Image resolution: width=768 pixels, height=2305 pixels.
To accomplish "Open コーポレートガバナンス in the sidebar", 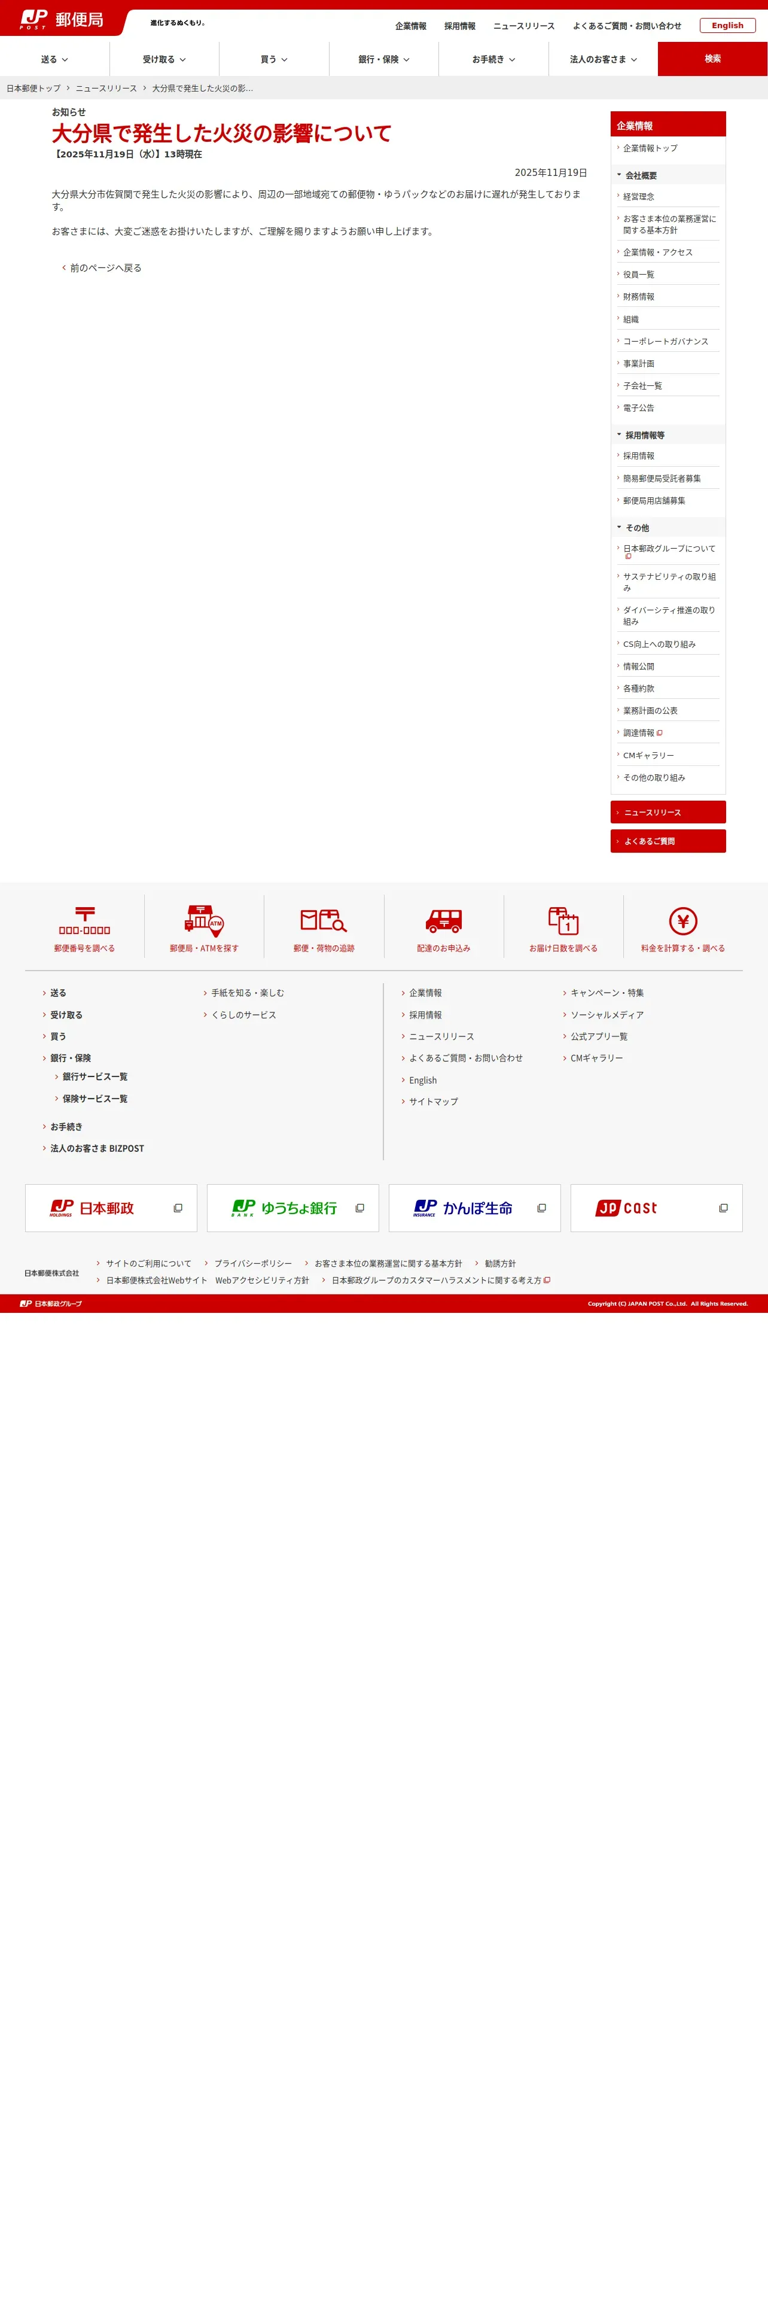I will [666, 342].
